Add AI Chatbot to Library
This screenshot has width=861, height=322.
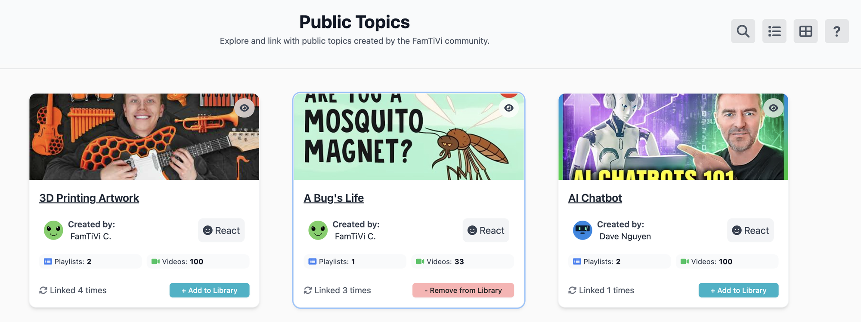click(738, 291)
